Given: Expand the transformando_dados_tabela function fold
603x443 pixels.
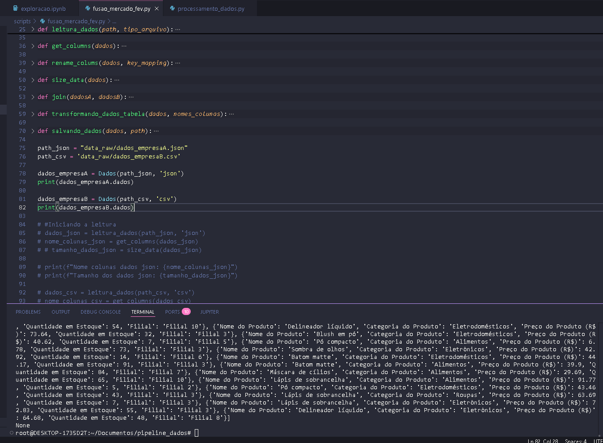Looking at the screenshot, I should point(33,114).
